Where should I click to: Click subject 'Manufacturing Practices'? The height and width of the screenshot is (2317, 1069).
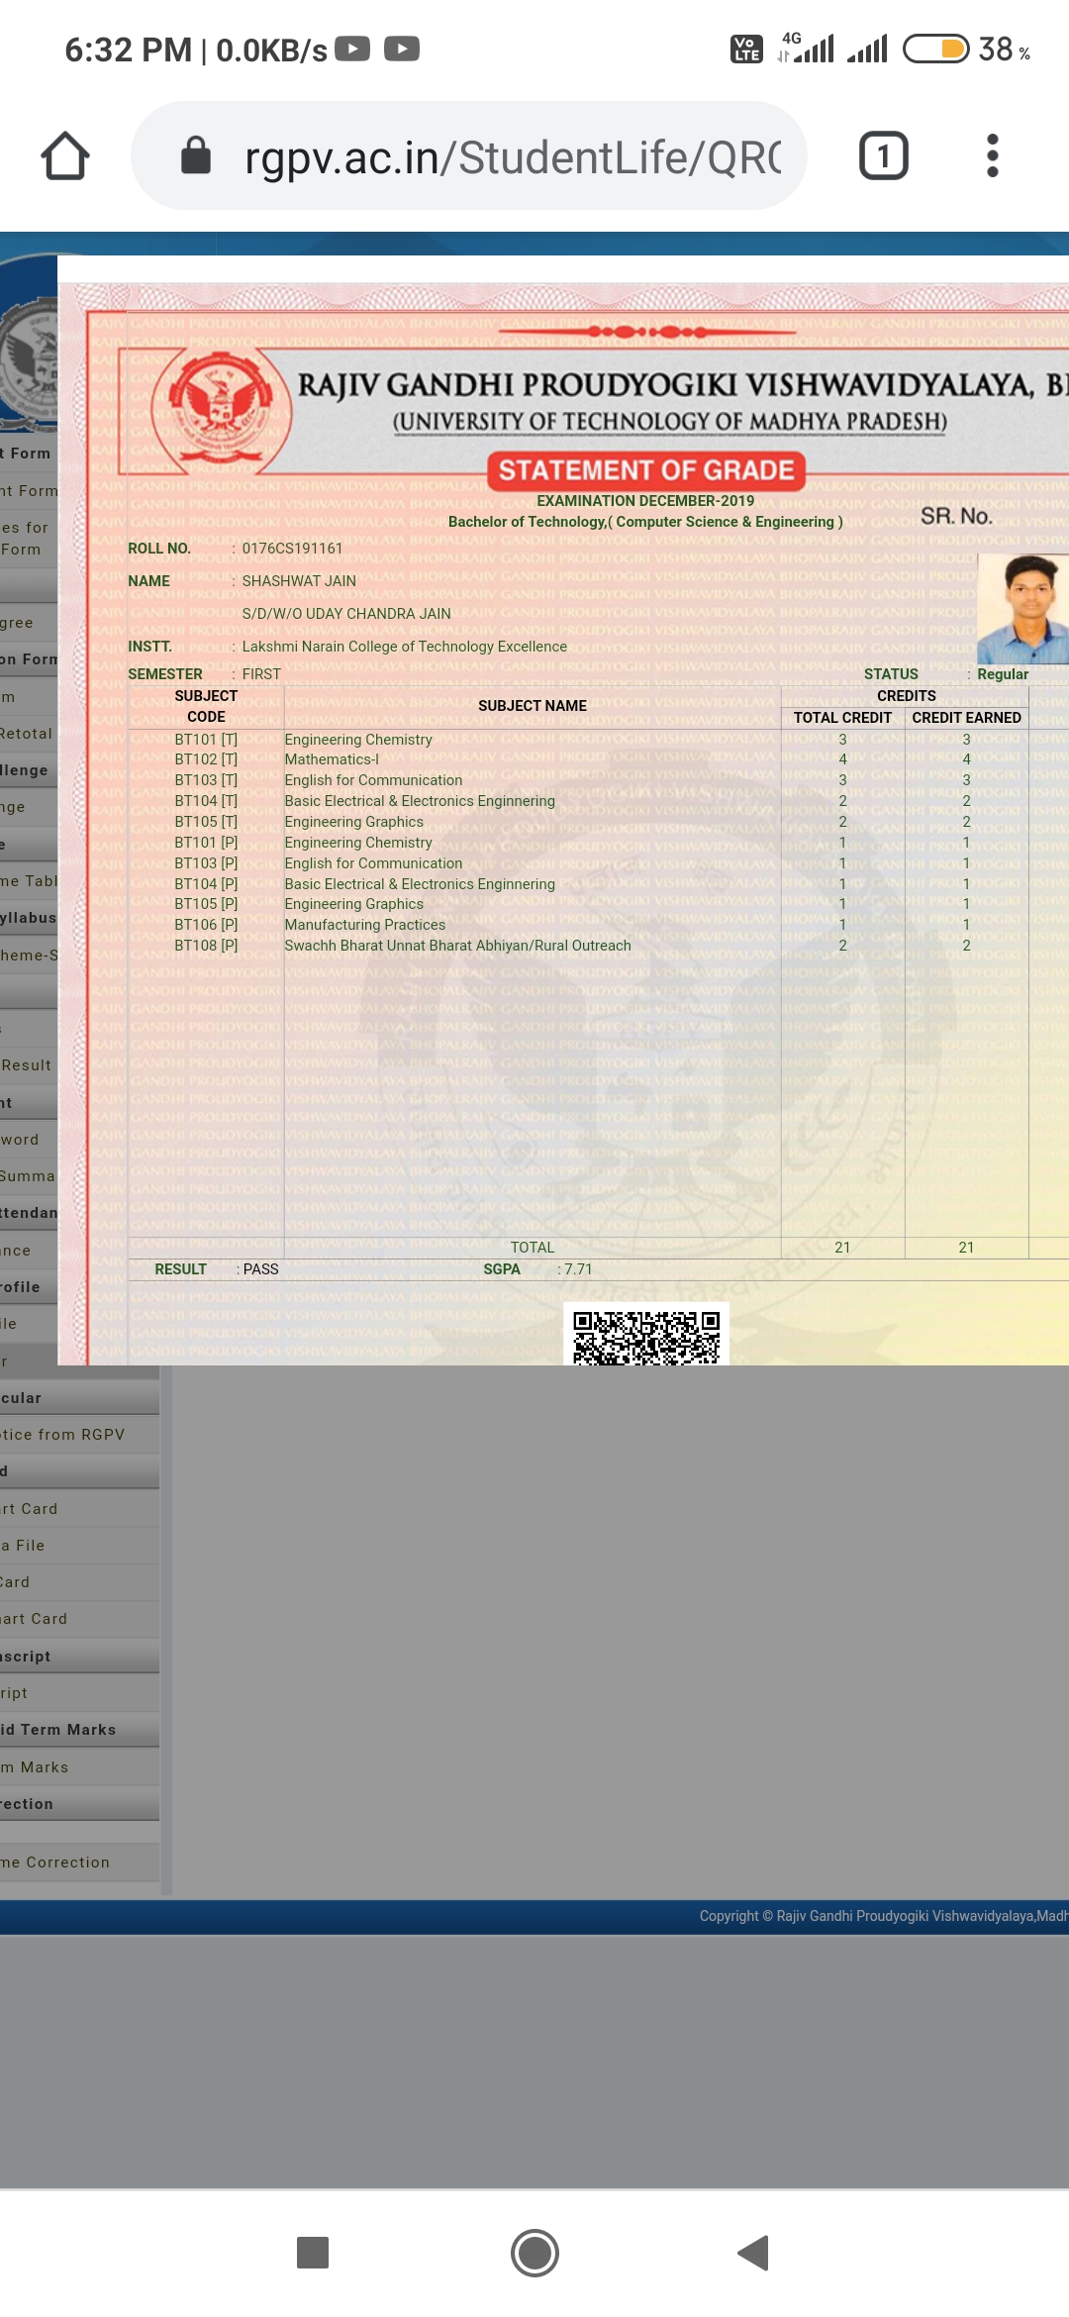(365, 925)
